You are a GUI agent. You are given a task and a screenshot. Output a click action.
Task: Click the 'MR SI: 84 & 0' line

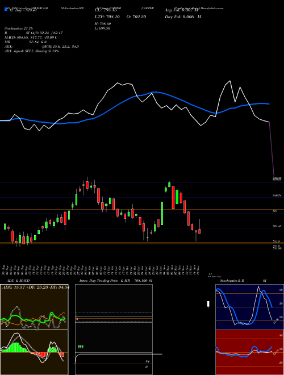[26, 42]
